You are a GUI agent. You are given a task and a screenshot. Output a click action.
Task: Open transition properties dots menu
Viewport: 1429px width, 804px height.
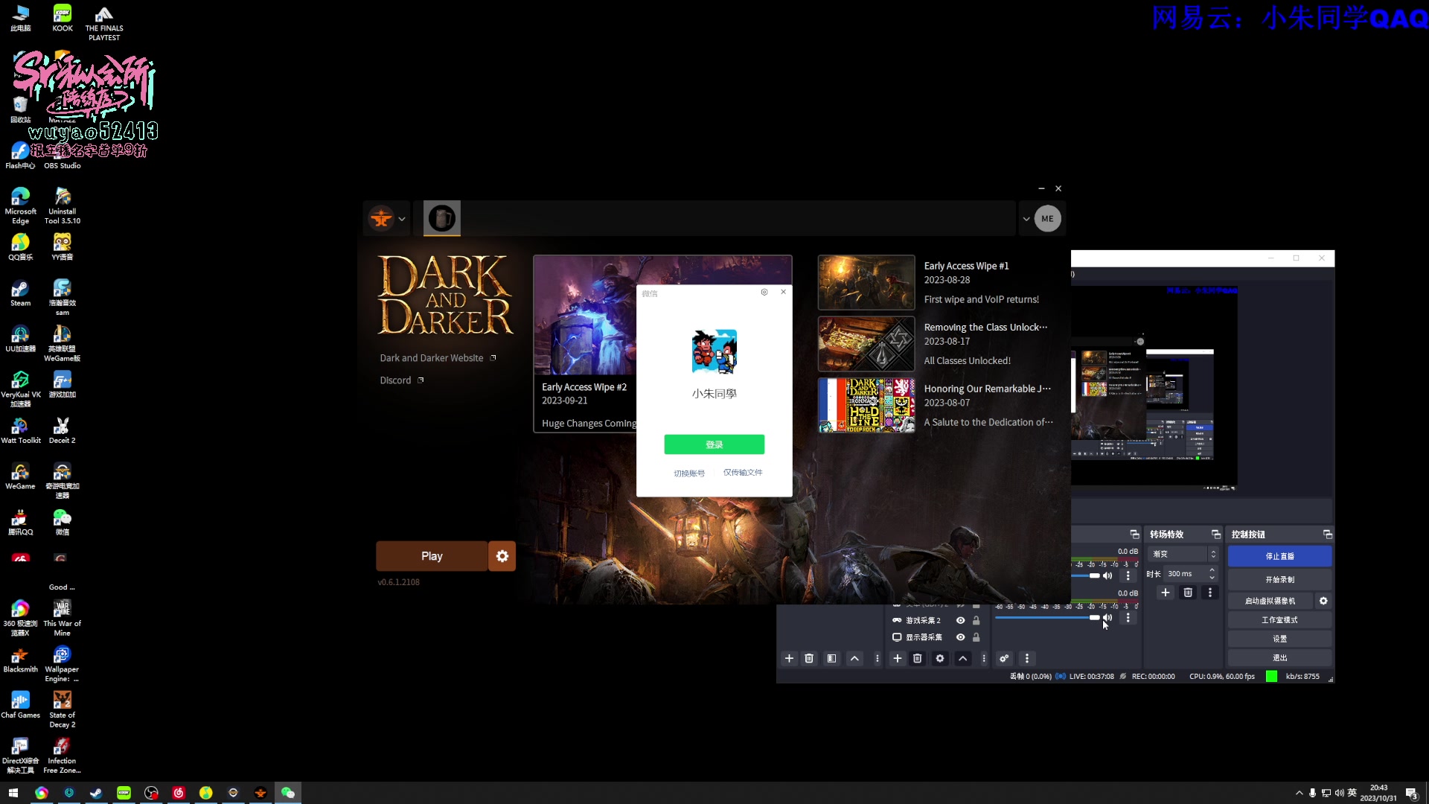coord(1210,593)
